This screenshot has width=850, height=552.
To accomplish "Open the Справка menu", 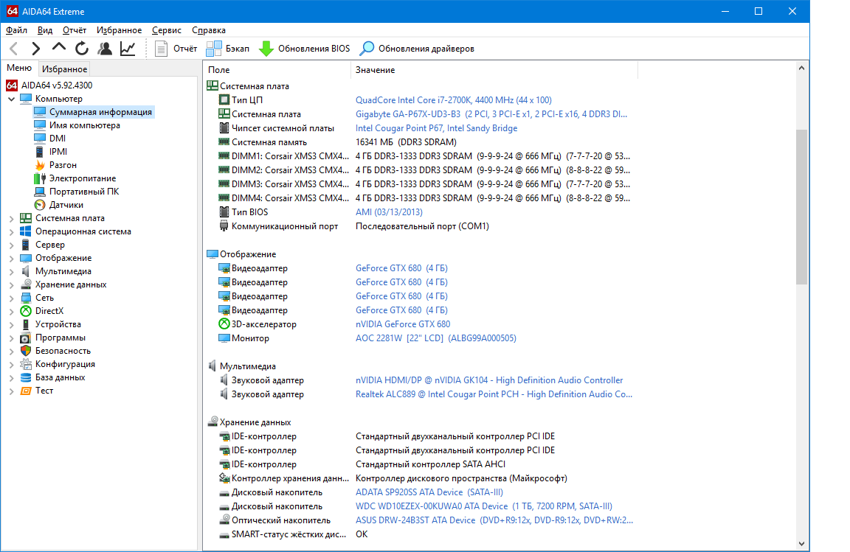I will [x=209, y=30].
